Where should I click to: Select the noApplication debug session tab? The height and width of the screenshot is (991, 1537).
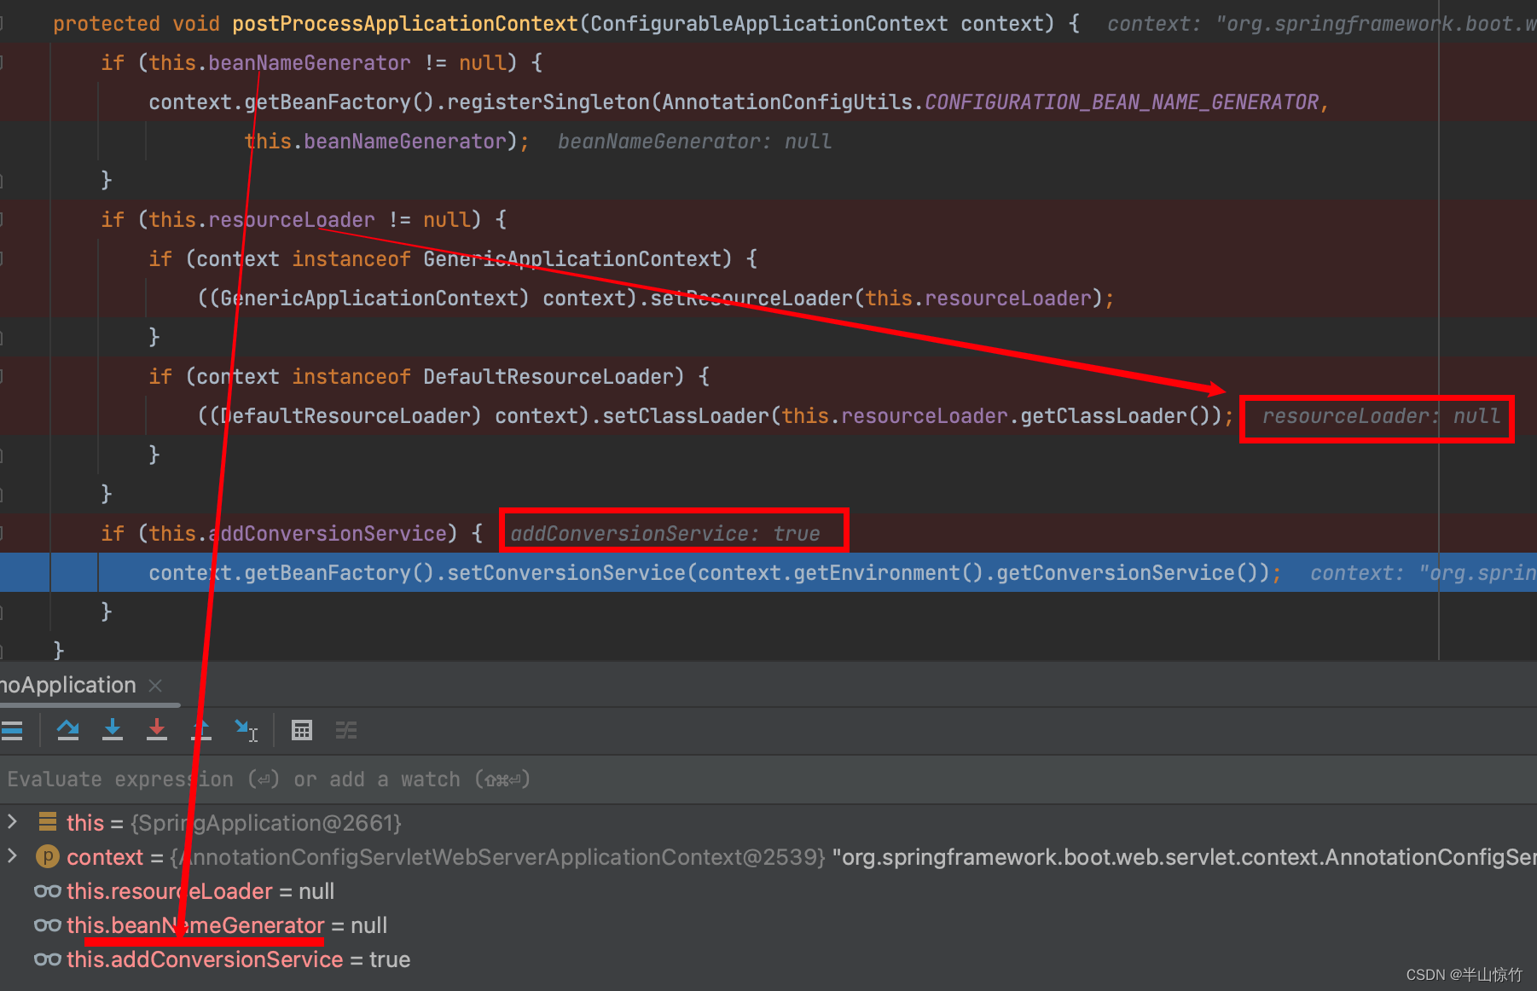point(68,685)
